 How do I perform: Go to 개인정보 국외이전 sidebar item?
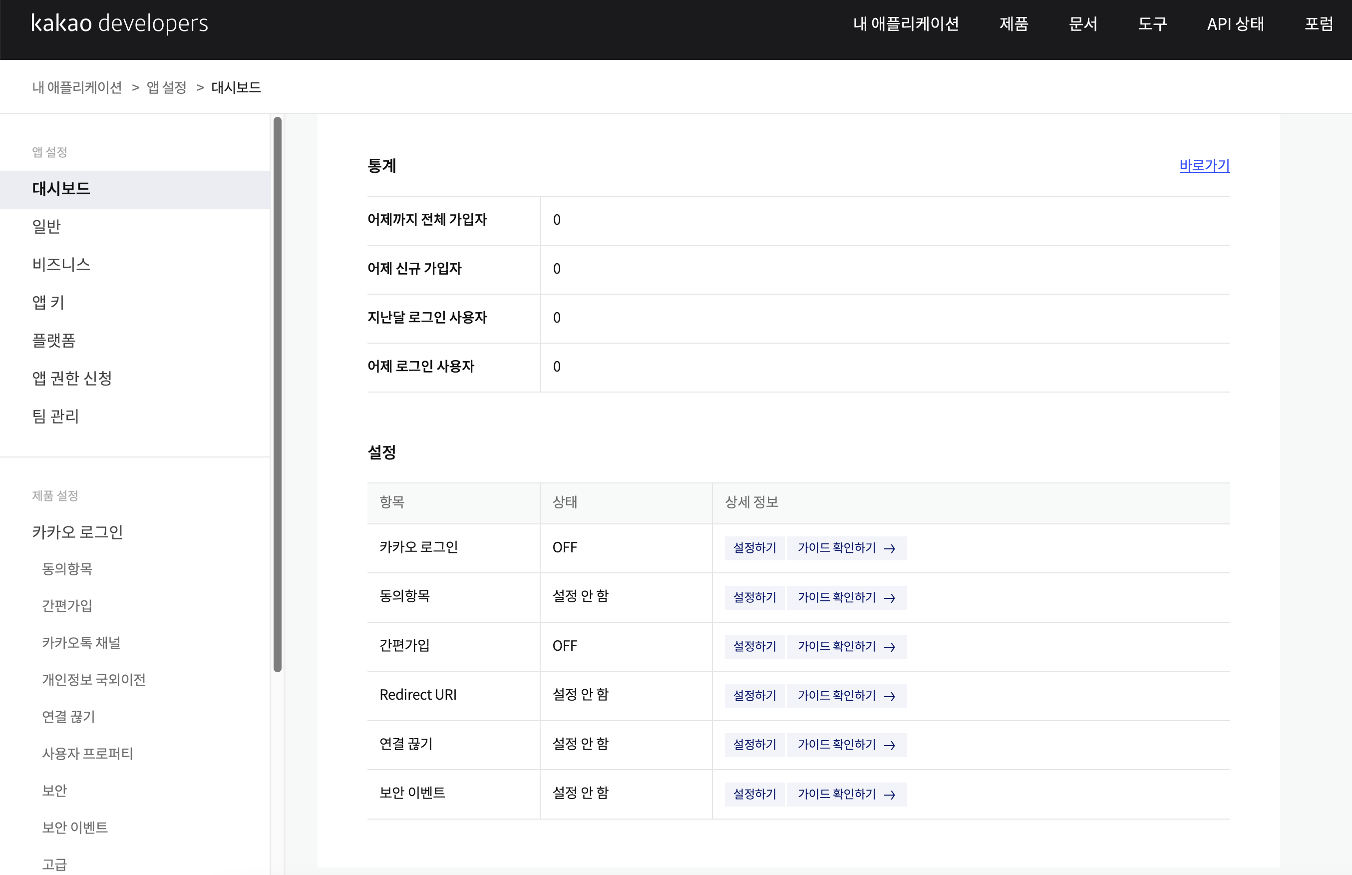click(x=94, y=680)
